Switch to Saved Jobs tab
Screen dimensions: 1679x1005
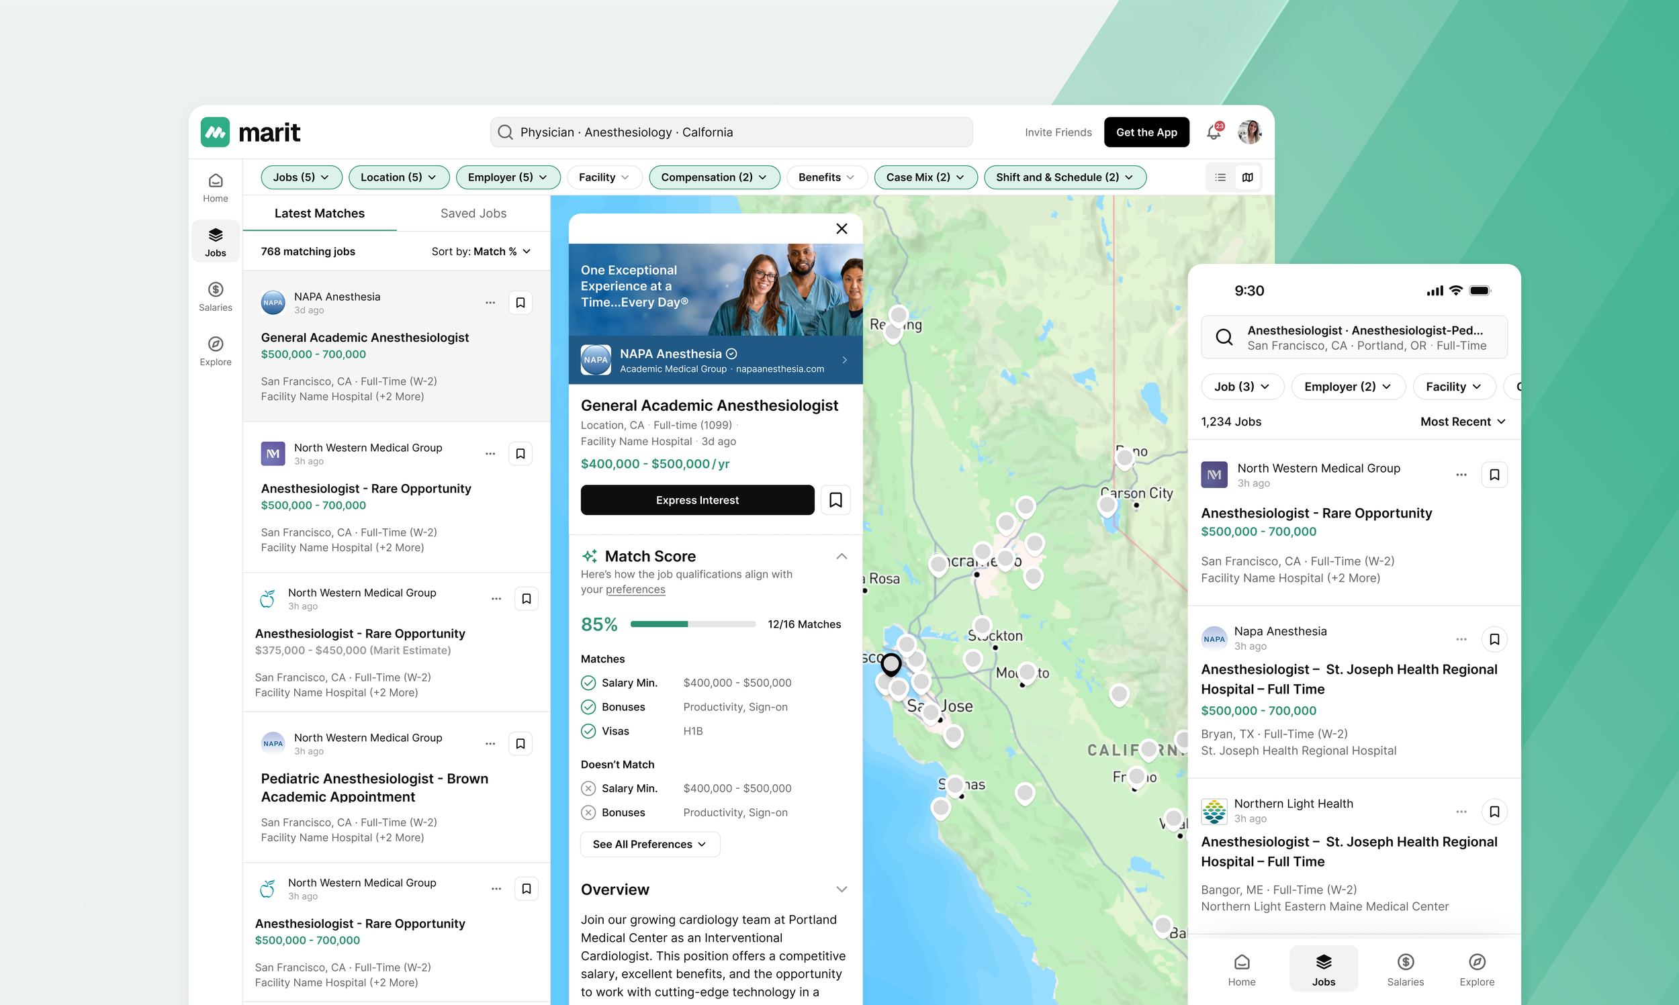point(473,213)
